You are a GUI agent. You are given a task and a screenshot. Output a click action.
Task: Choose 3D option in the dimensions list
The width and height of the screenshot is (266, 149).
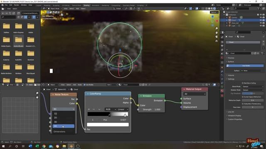pyautogui.click(x=64, y=122)
